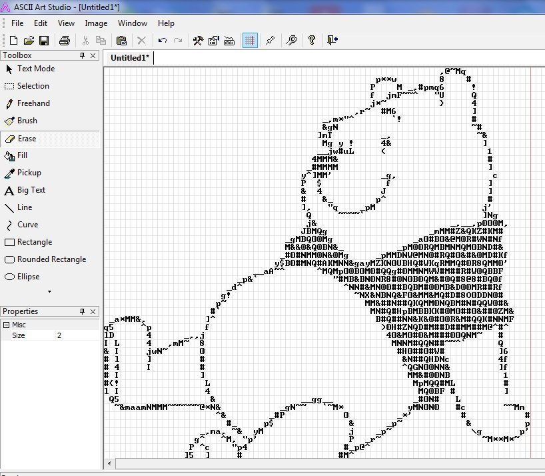Screen dimensions: 545x476
Task: Open the Window menu
Action: point(133,23)
